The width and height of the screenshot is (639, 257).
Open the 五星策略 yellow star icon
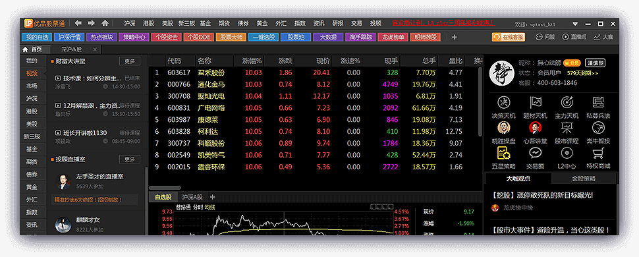click(x=503, y=153)
